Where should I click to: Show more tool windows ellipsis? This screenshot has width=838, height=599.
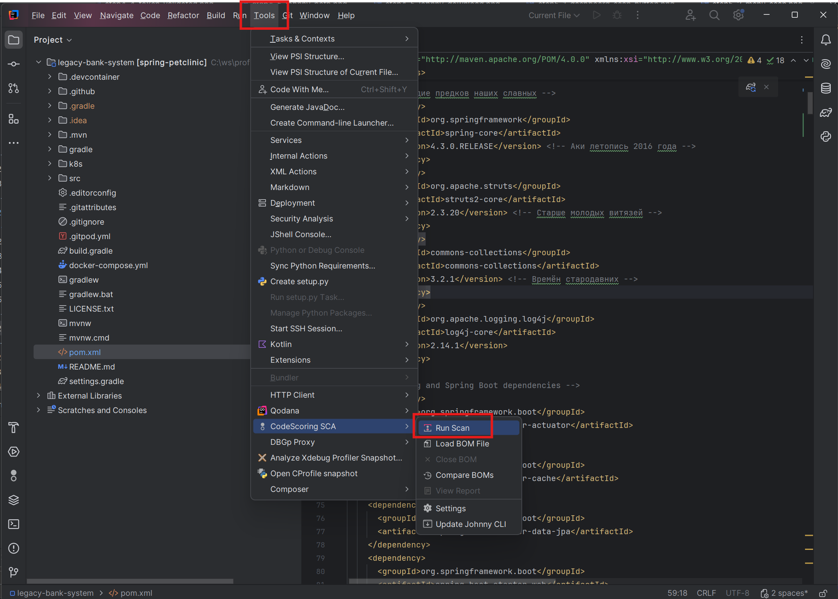point(14,143)
